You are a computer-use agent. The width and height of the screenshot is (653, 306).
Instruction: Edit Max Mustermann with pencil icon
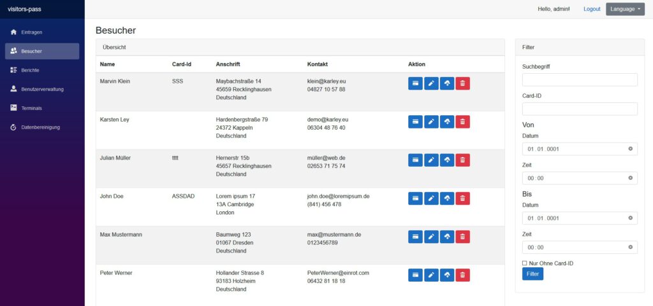[x=431, y=237]
